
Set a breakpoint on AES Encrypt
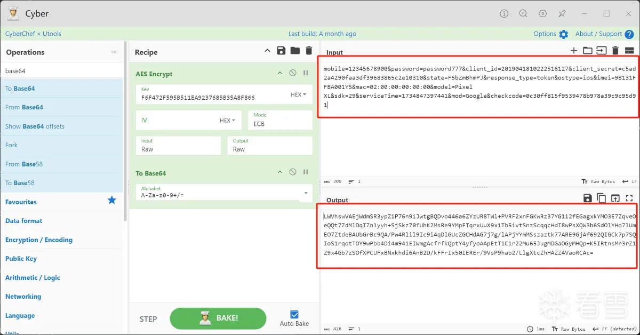point(306,73)
